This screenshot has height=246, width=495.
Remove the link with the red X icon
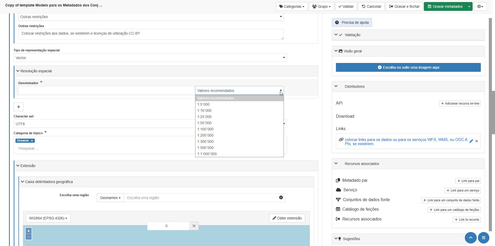[x=477, y=141]
